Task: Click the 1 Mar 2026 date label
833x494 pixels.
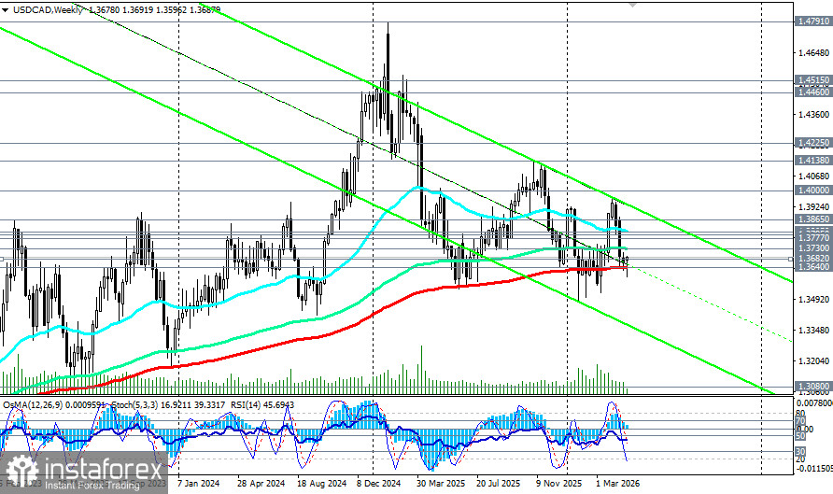Action: [618, 484]
